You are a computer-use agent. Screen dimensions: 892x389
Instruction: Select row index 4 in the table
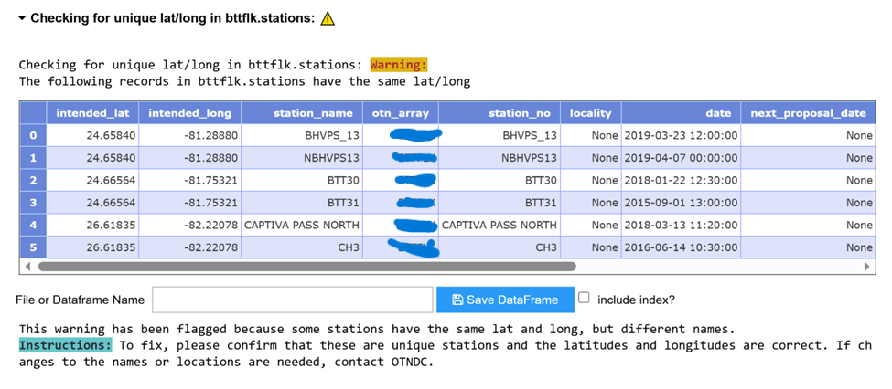(x=33, y=225)
